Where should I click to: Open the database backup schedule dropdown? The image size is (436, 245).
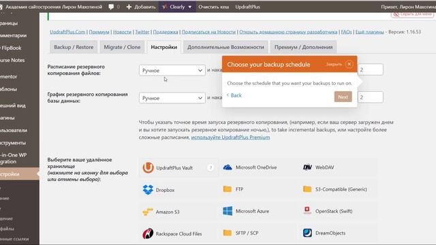(172, 98)
